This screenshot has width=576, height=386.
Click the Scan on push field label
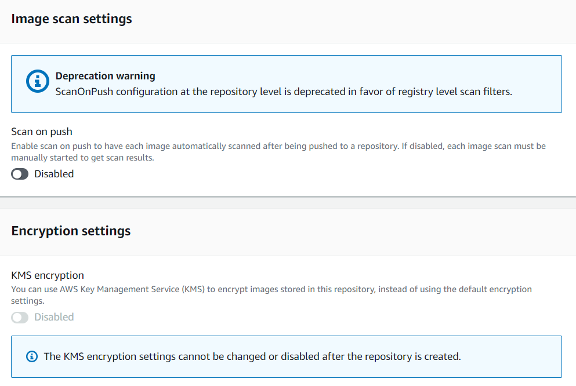42,132
